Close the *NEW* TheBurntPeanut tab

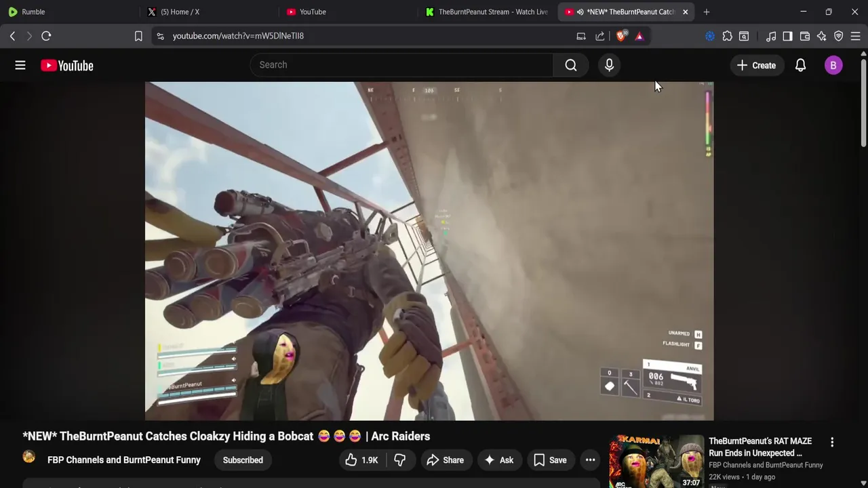coord(685,12)
